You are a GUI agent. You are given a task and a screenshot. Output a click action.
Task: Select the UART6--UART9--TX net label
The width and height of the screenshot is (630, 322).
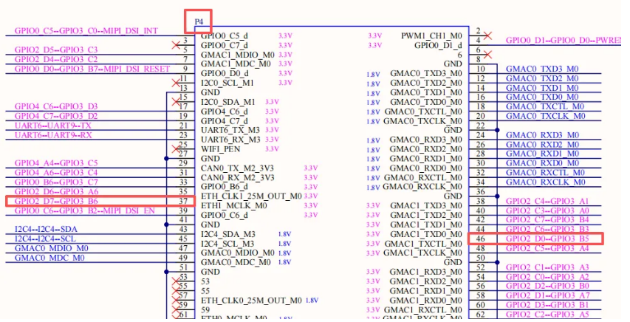(54, 126)
